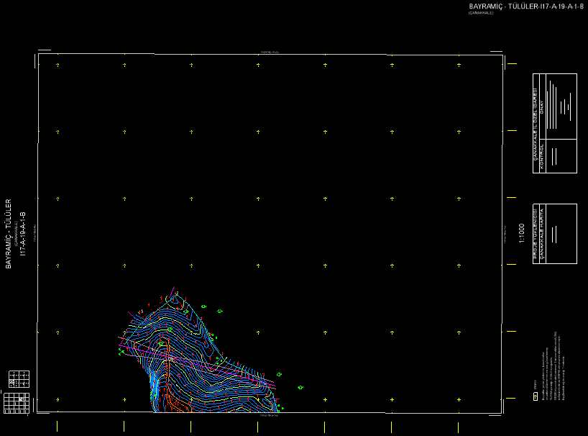The image size is (588, 436).
Task: Select the 1:1000 scale label
Action: 522,235
